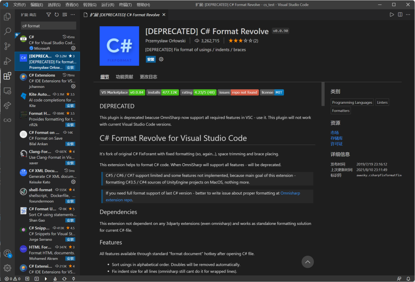This screenshot has height=282, width=415.
Task: Select the HTML Format extension in list
Action: pyautogui.click(x=47, y=253)
